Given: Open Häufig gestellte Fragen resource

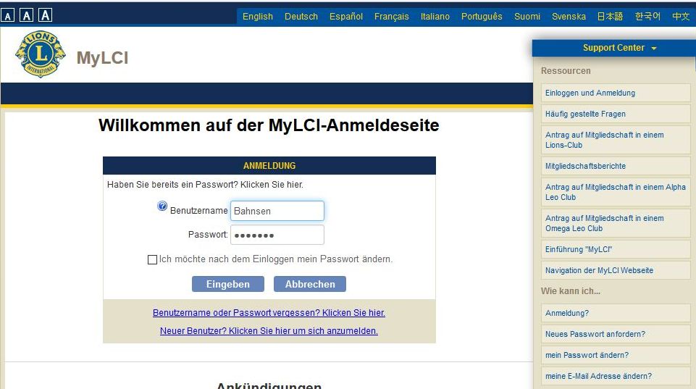Looking at the screenshot, I should tap(616, 114).
